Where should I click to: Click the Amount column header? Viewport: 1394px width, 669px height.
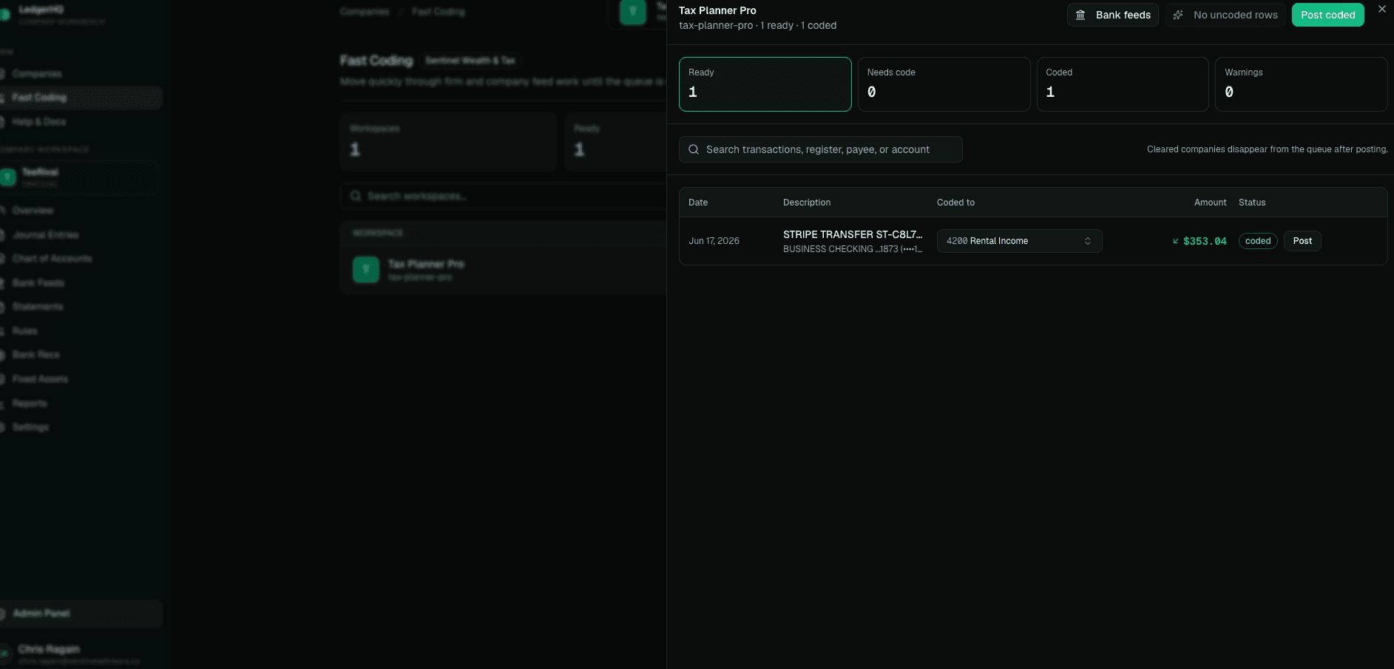tap(1210, 203)
